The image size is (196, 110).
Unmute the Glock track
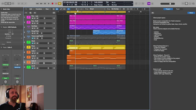point(33,43)
